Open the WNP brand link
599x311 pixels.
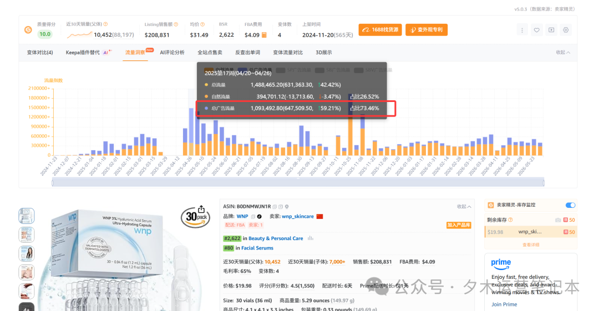tap(242, 216)
